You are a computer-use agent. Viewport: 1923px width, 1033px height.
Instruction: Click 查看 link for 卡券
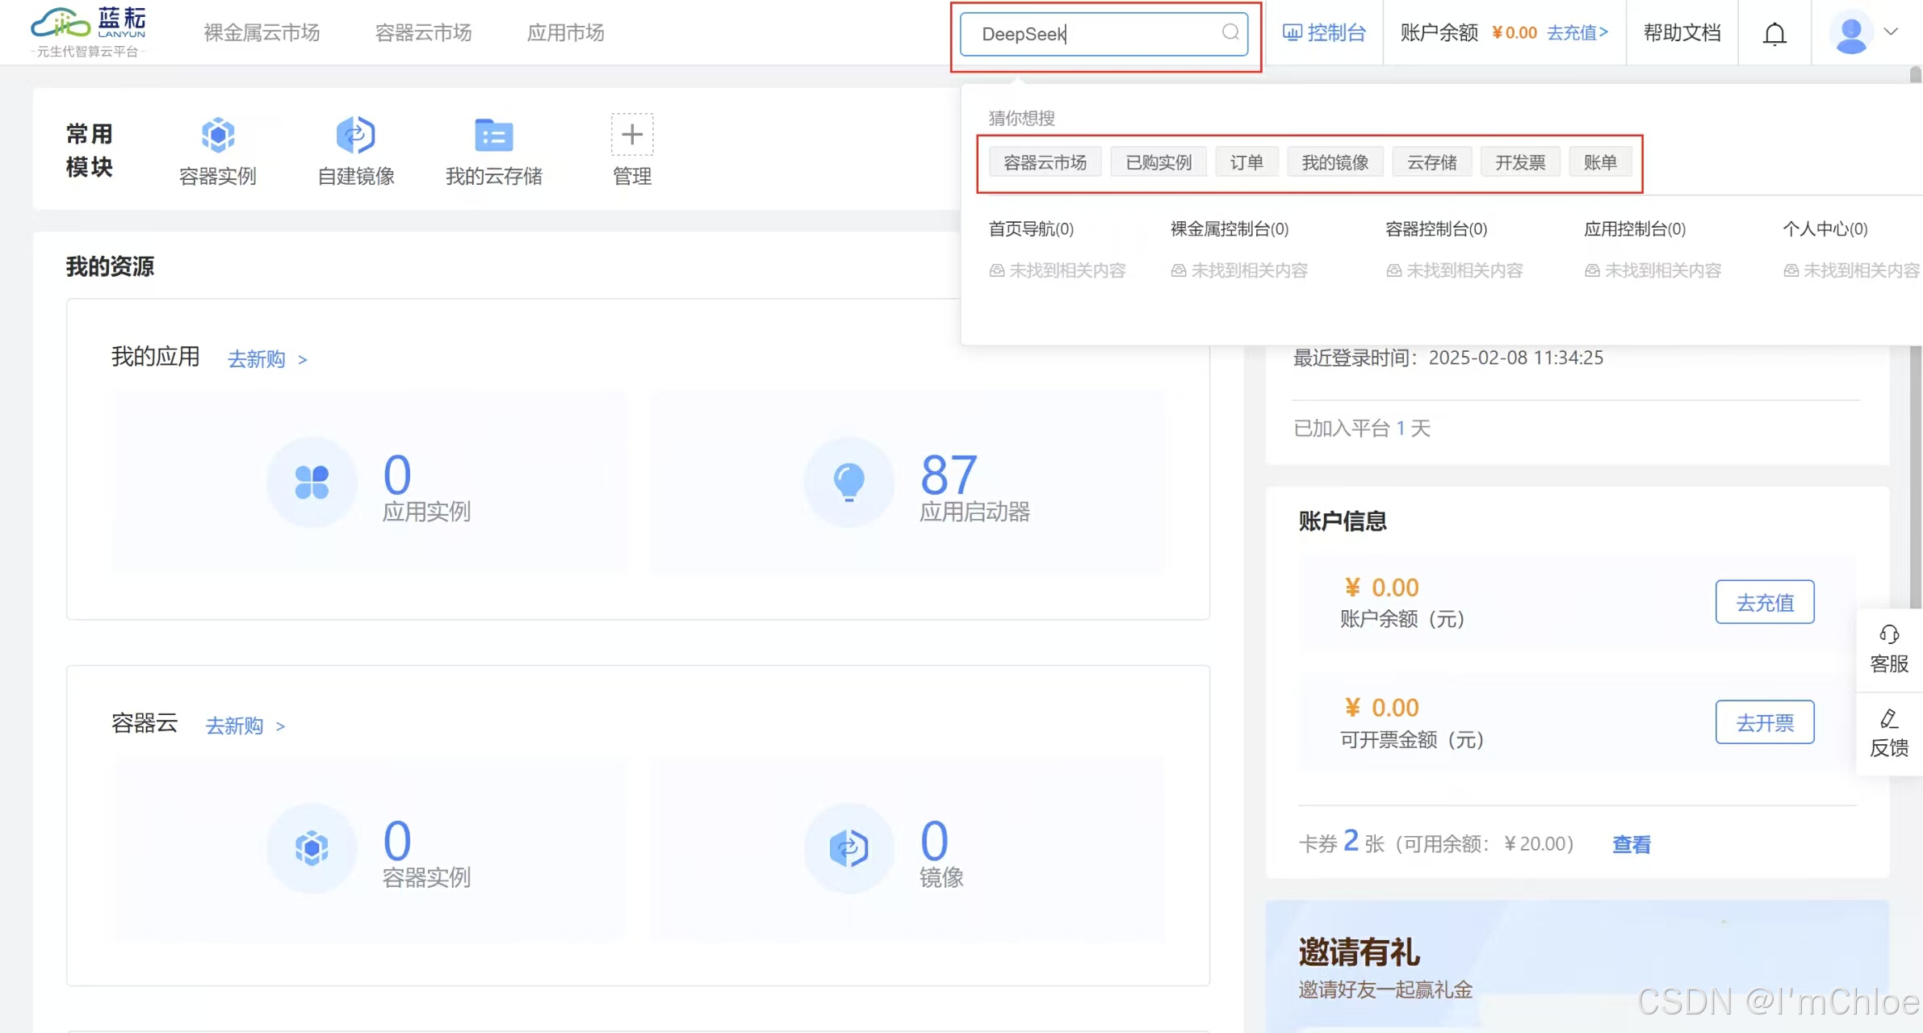pyautogui.click(x=1631, y=844)
